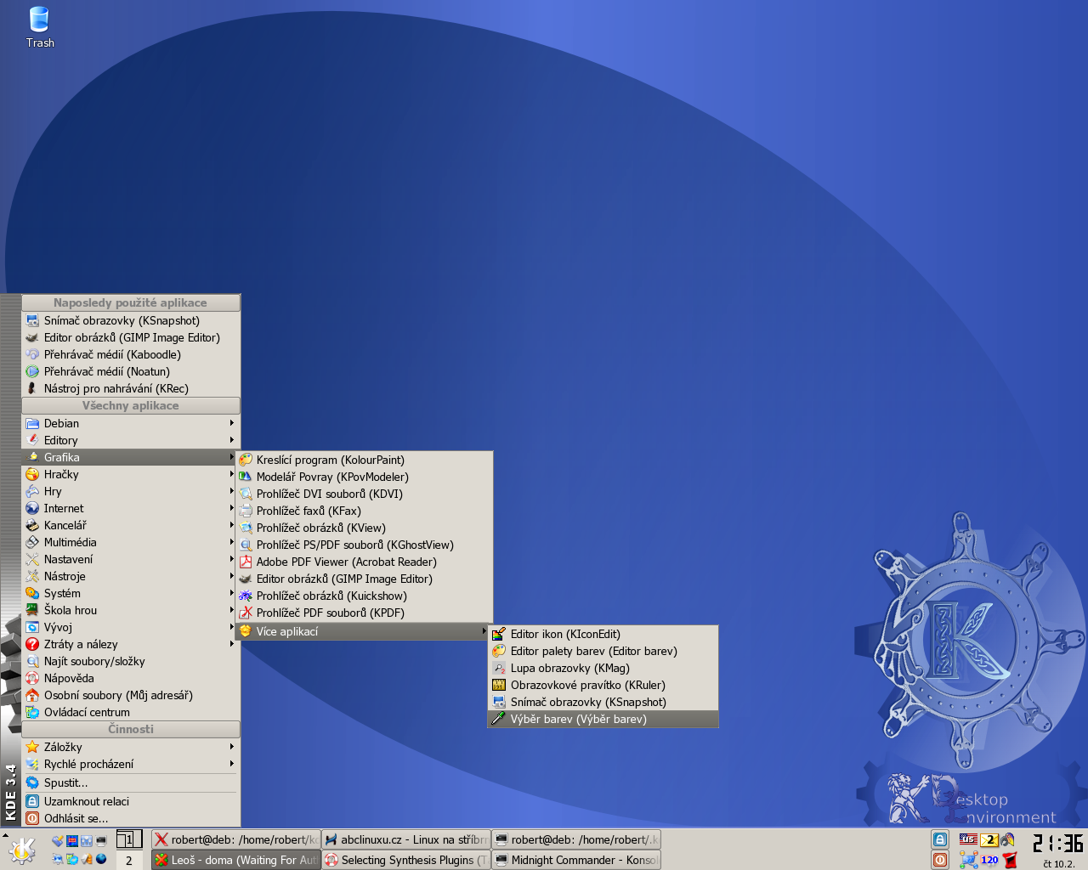Click the network connections tray icon

[968, 860]
